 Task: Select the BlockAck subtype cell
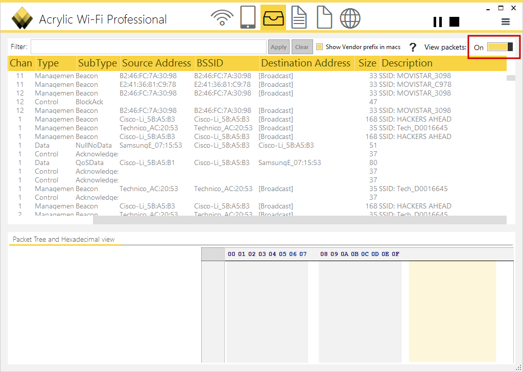click(x=89, y=102)
